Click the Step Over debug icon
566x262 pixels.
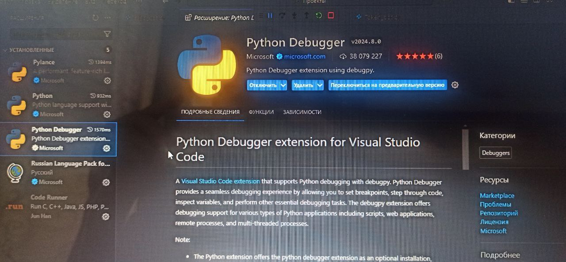(x=282, y=16)
